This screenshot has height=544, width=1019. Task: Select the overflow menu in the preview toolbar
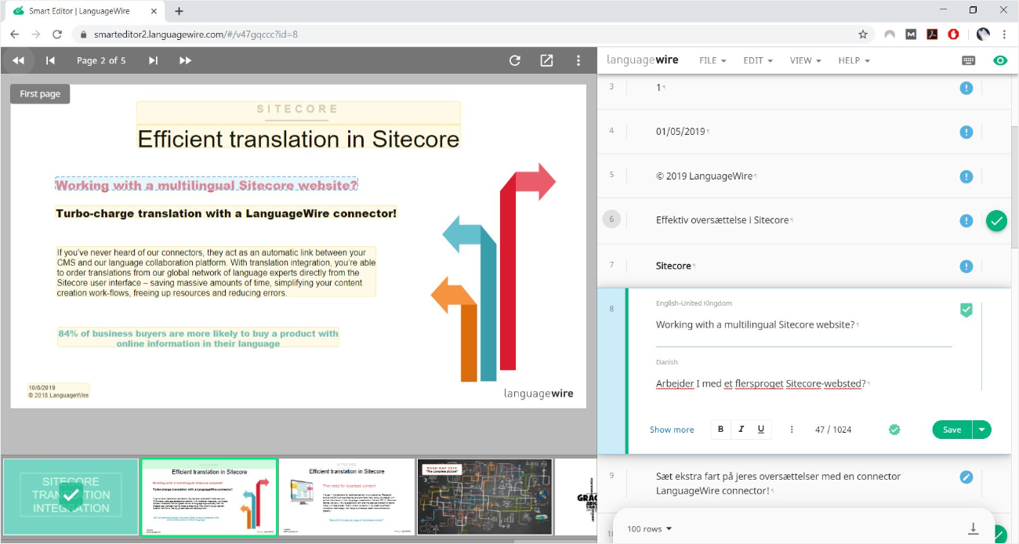click(578, 60)
